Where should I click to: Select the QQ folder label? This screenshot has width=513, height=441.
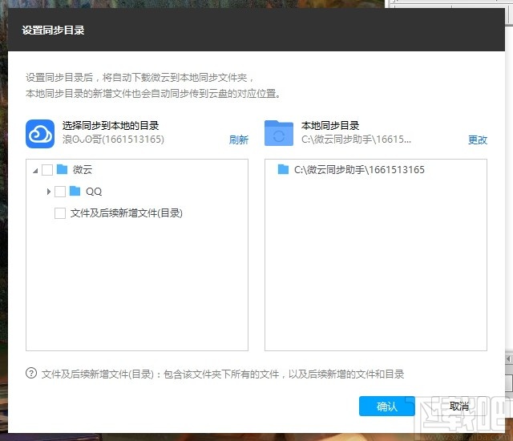click(x=94, y=192)
